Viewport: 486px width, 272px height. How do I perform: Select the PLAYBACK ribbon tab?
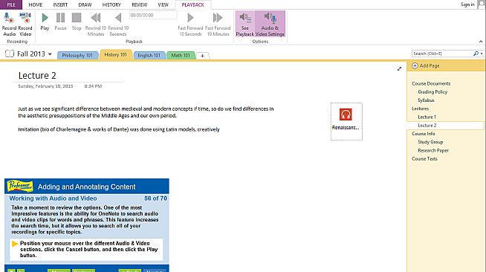(192, 4)
